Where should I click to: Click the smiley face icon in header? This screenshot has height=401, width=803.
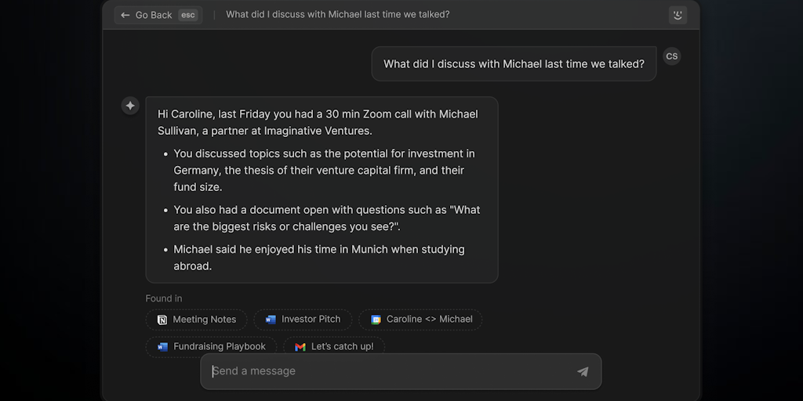[x=678, y=15]
